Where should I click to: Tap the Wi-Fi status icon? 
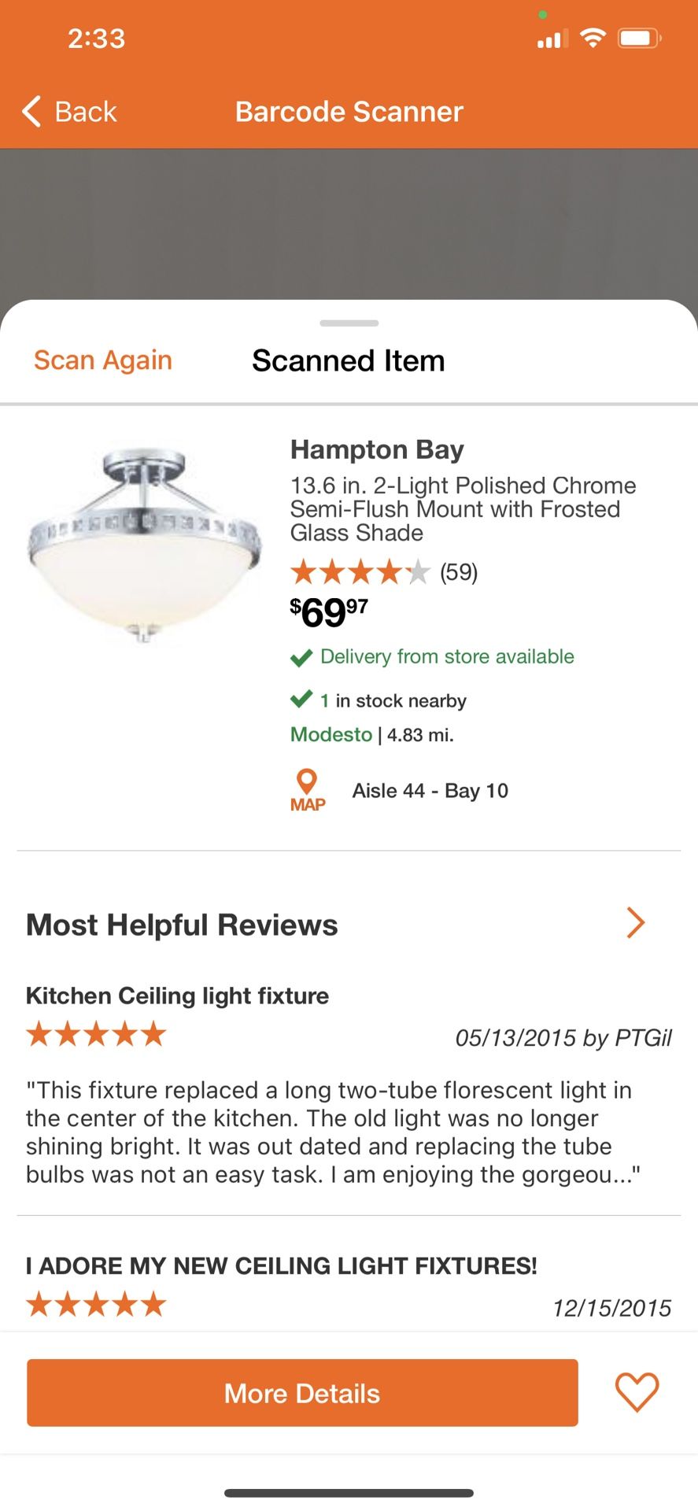(x=593, y=38)
